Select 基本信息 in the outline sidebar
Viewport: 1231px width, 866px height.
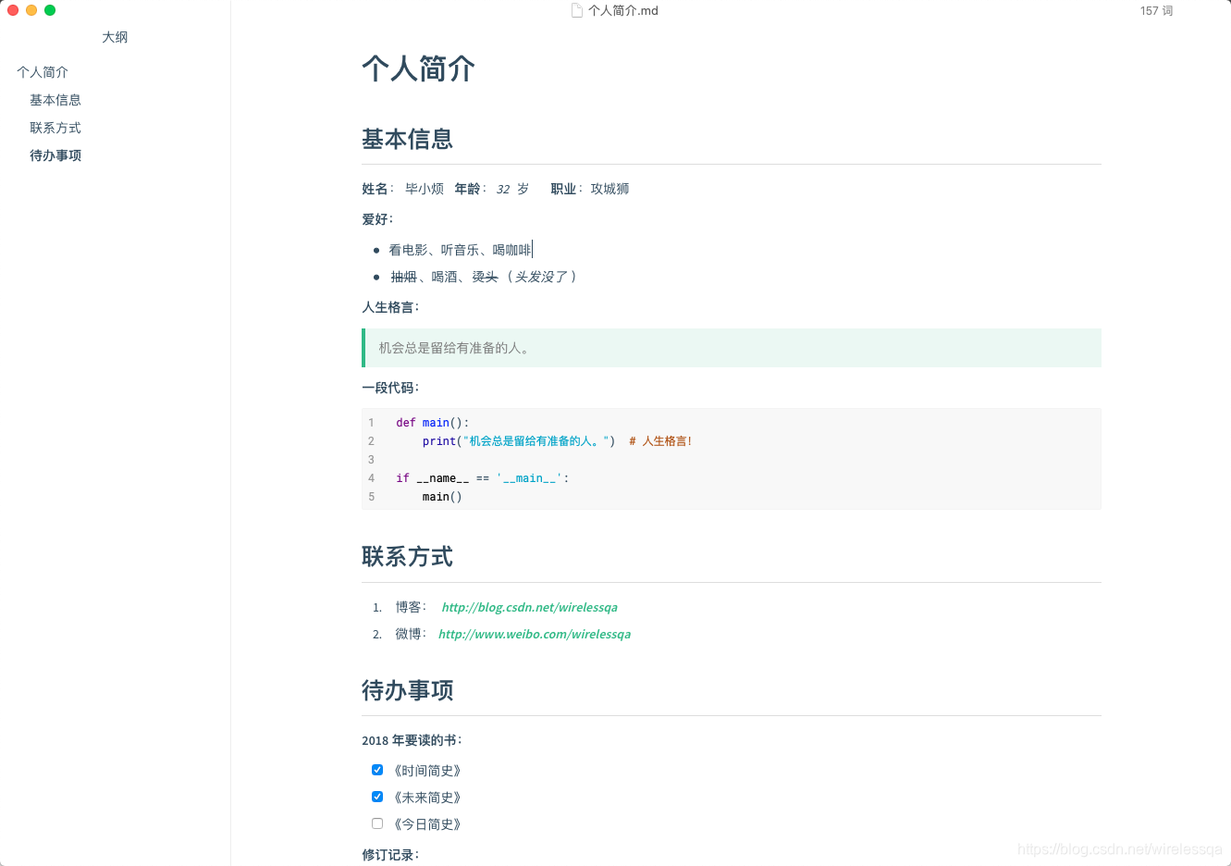click(x=55, y=100)
